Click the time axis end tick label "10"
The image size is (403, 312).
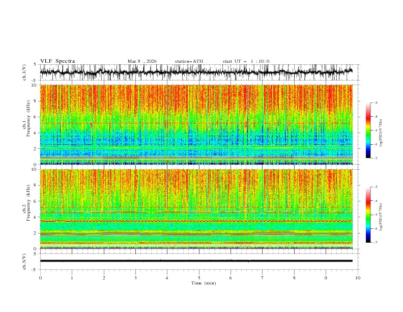pos(358,278)
